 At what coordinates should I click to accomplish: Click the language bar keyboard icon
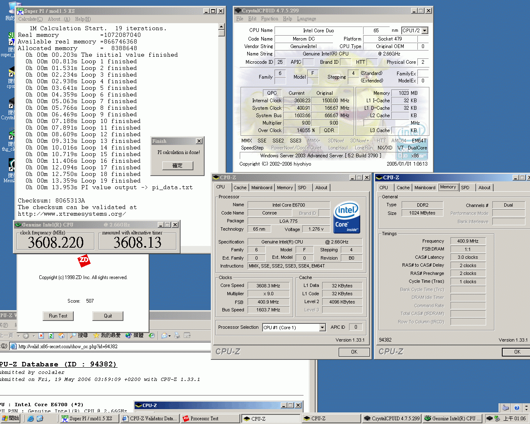pyautogui.click(x=506, y=408)
